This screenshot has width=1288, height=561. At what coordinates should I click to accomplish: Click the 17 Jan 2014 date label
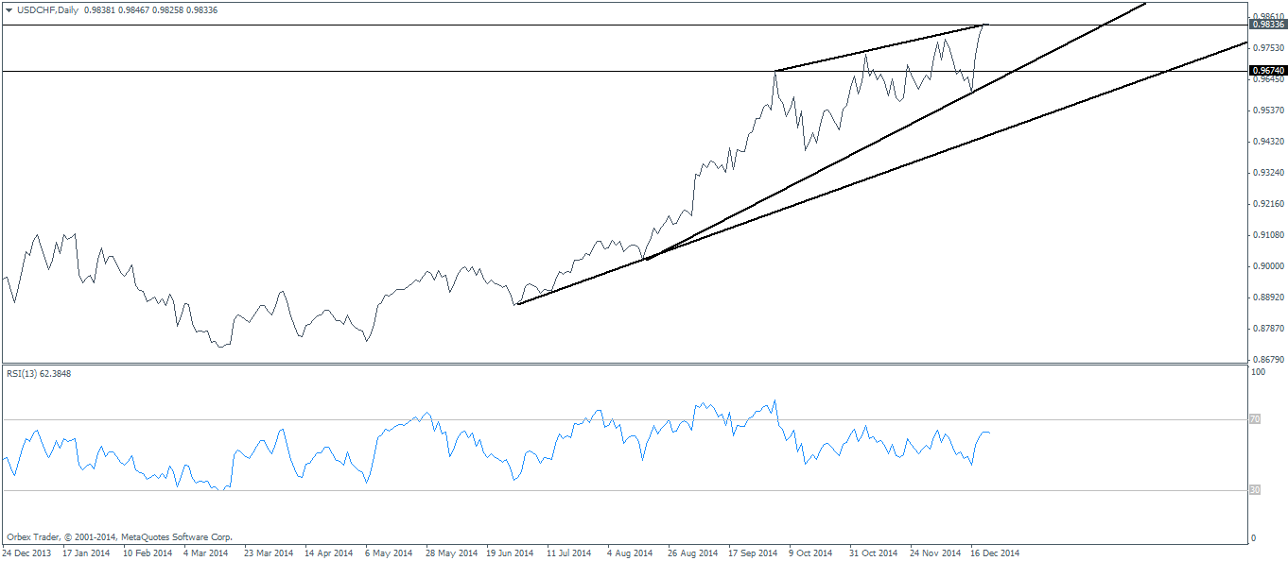click(86, 552)
